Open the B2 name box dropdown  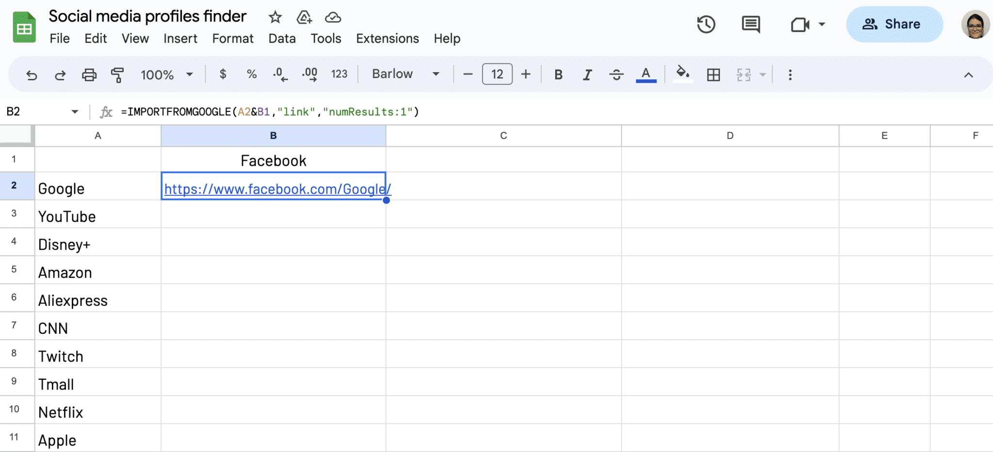75,112
